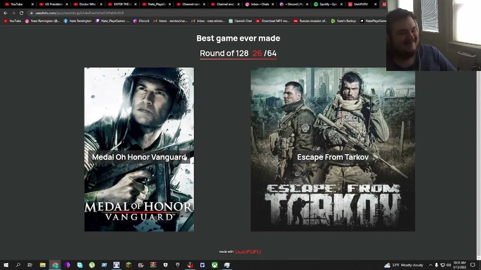Choose Escape From Tarkov cover
The height and width of the screenshot is (270, 481).
click(333, 149)
